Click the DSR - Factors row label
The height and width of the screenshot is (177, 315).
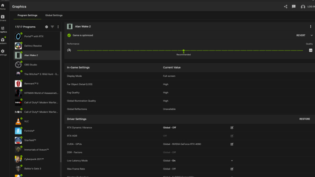(x=75, y=152)
